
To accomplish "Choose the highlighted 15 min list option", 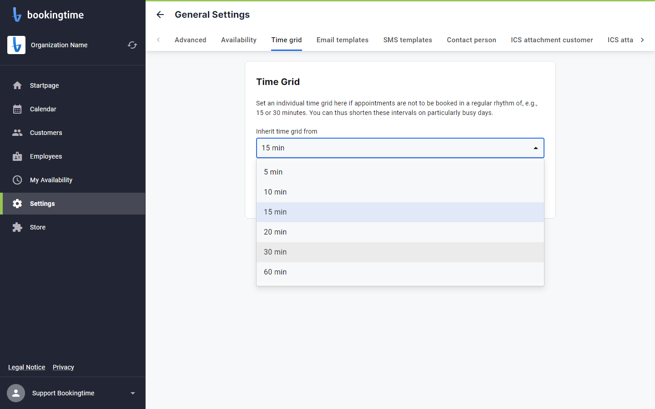I will [400, 212].
